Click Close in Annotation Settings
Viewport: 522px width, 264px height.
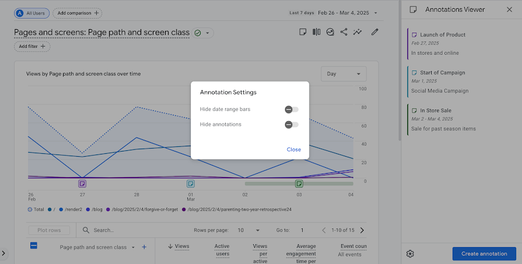click(x=293, y=150)
